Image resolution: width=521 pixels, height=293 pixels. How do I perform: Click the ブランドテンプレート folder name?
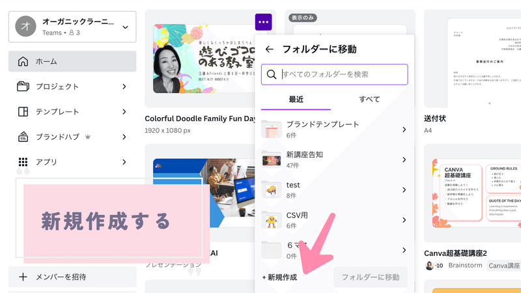[322, 124]
